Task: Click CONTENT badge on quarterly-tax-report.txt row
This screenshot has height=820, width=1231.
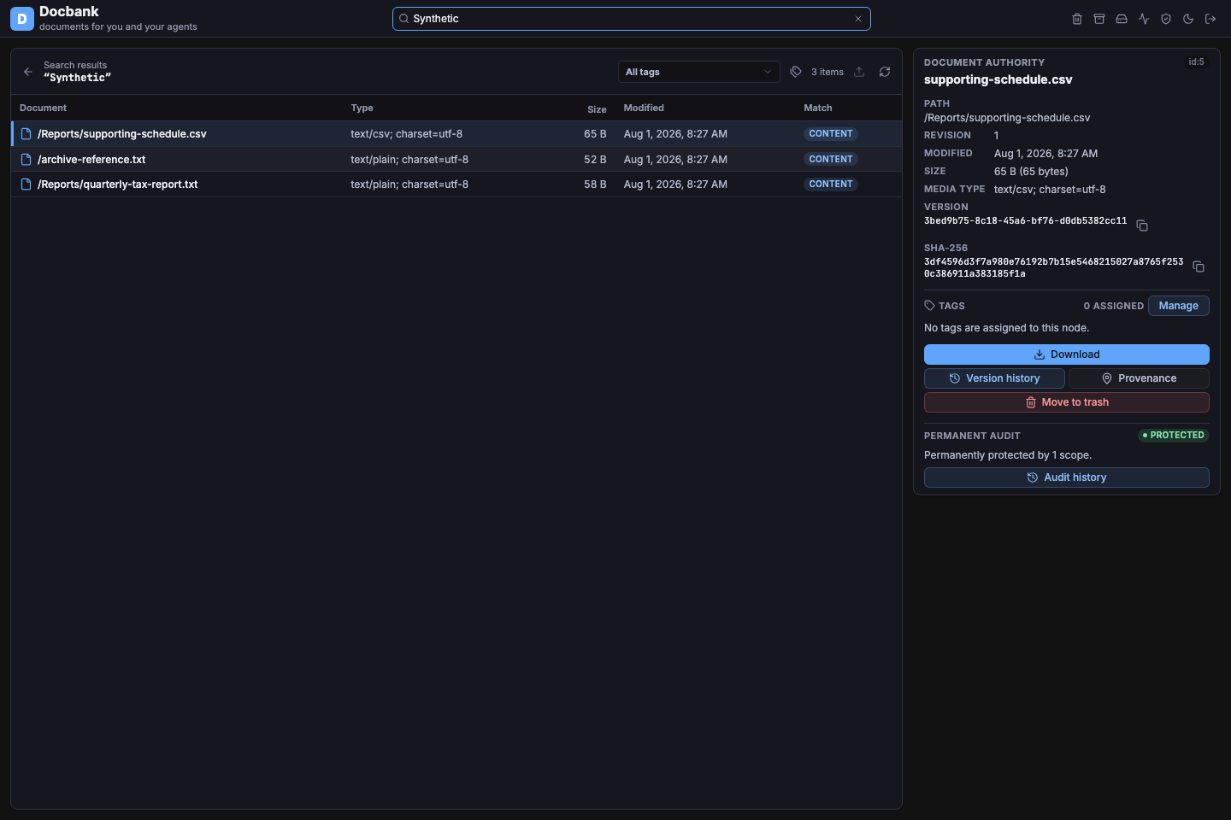Action: 831,184
